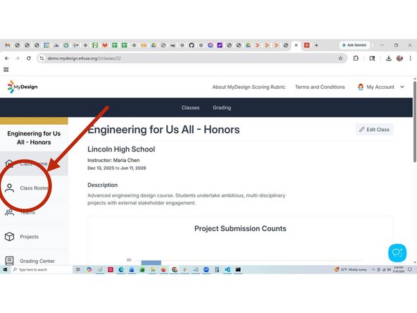Open the chat support bubble

coord(397,253)
